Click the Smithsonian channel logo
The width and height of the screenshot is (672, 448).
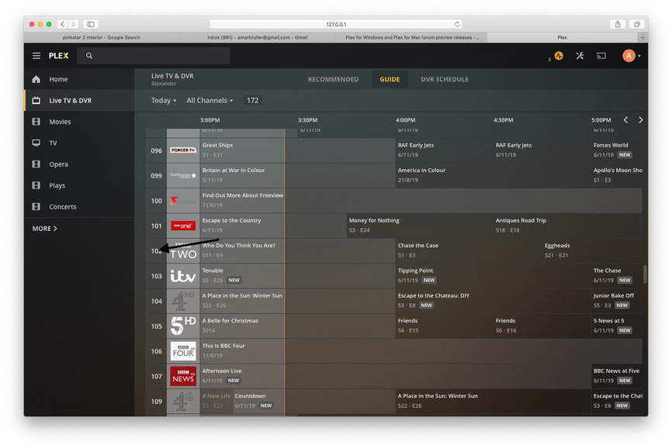(x=183, y=175)
